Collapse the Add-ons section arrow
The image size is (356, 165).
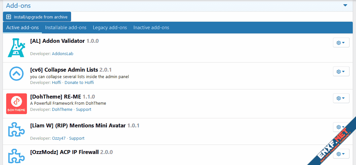click(345, 6)
